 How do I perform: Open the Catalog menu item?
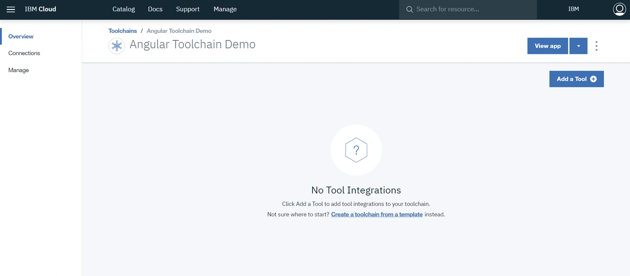(123, 9)
